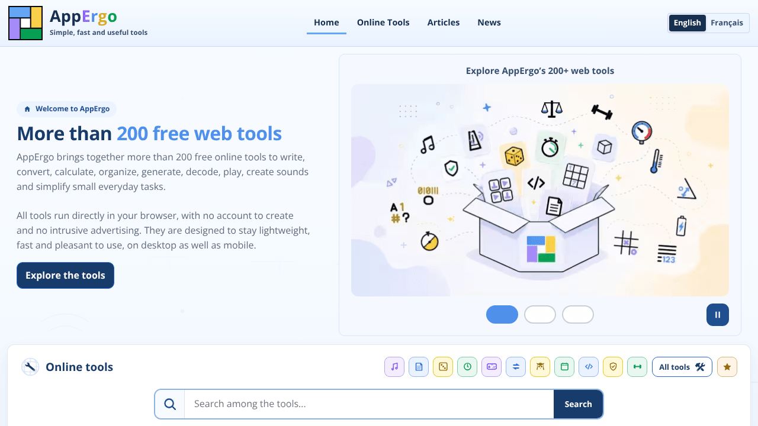758x426 pixels.
Task: Go to the Home nav tab
Action: coord(326,22)
